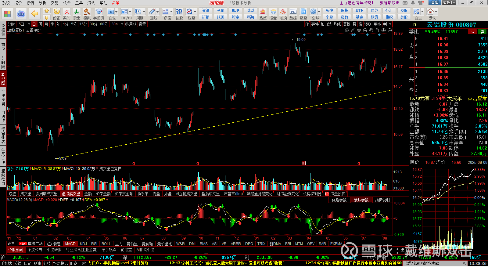This screenshot has width=488, height=267.
Task: Toggle 复权 price adjustment mode
Action: (x=347, y=24)
